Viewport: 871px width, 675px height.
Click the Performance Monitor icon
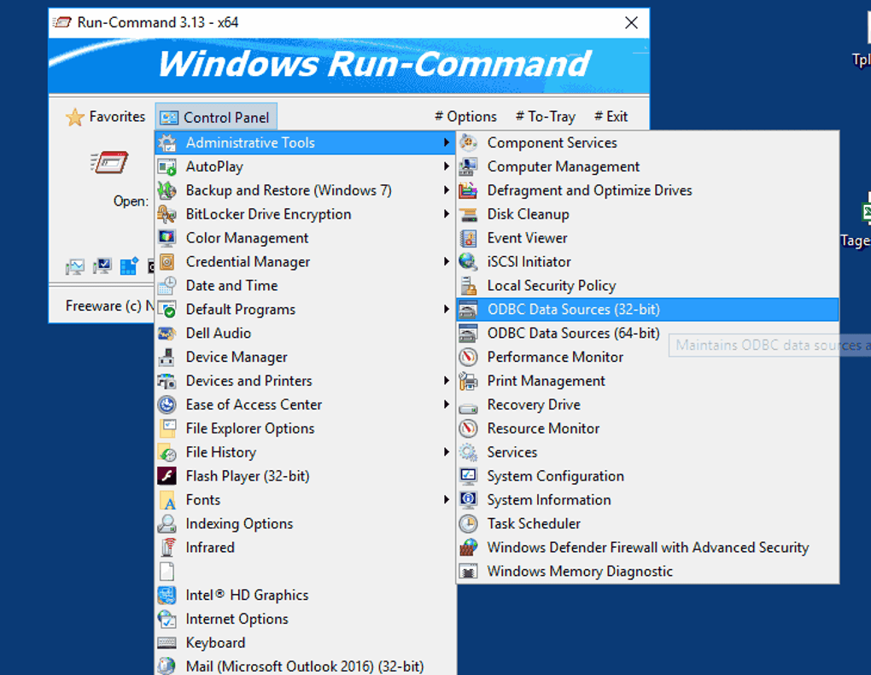pyautogui.click(x=468, y=357)
